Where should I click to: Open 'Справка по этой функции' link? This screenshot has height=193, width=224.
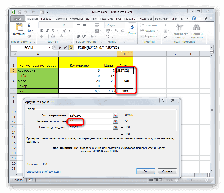pyautogui.click(x=43, y=171)
